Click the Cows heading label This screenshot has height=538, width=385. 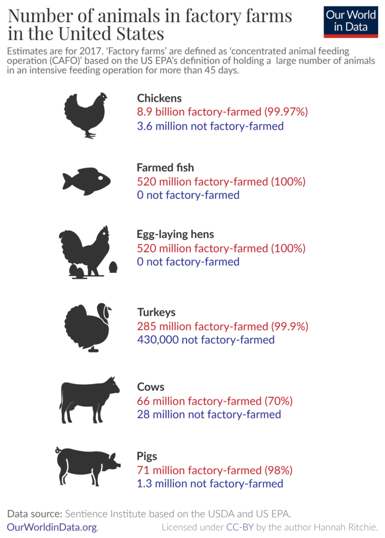tap(151, 387)
